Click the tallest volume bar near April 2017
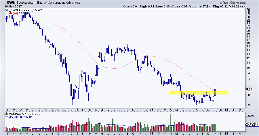This screenshot has width=259, height=136. click(170, 123)
